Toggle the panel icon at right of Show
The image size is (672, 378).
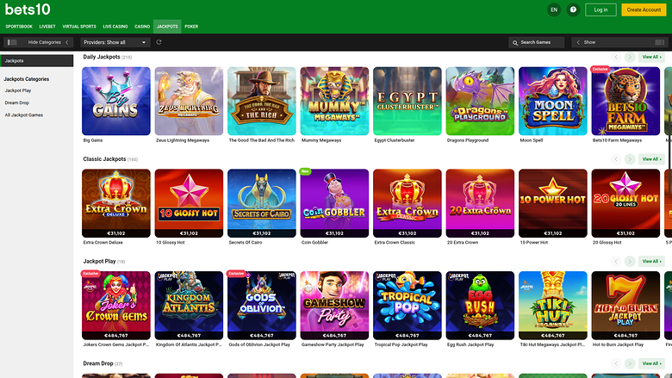coord(660,42)
